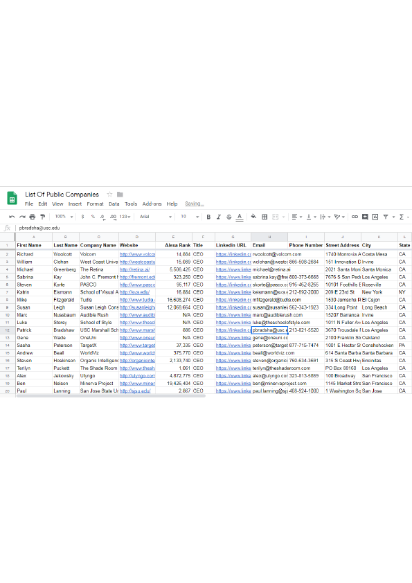Open the retina.ai website link
Screen dimensions: 412x583
(134, 269)
